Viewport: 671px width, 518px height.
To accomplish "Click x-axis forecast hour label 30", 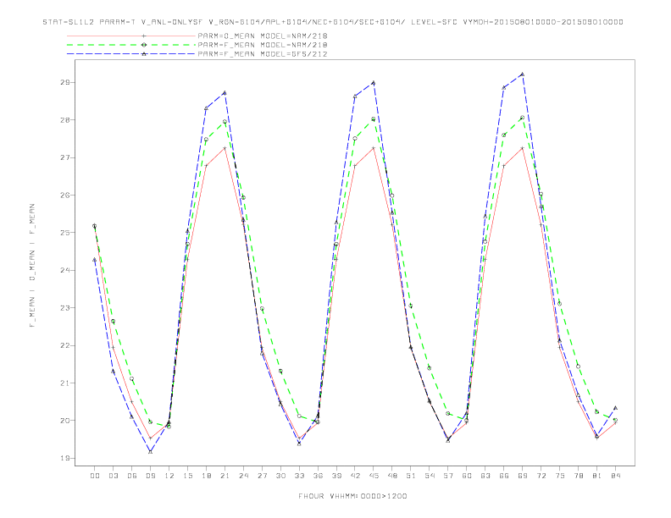I will coord(280,476).
